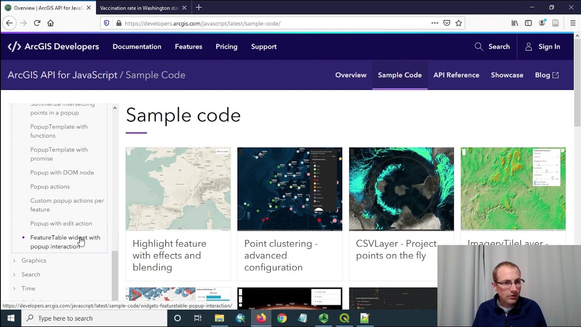Open the Showcase tab
581x327 pixels.
click(x=507, y=75)
